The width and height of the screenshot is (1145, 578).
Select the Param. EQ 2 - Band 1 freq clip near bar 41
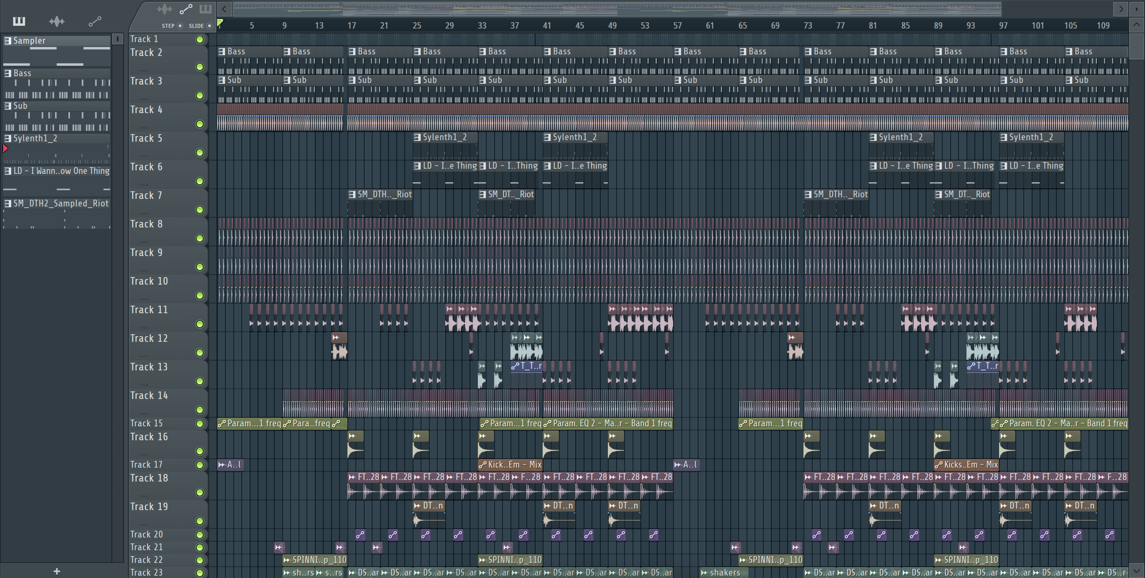[607, 424]
